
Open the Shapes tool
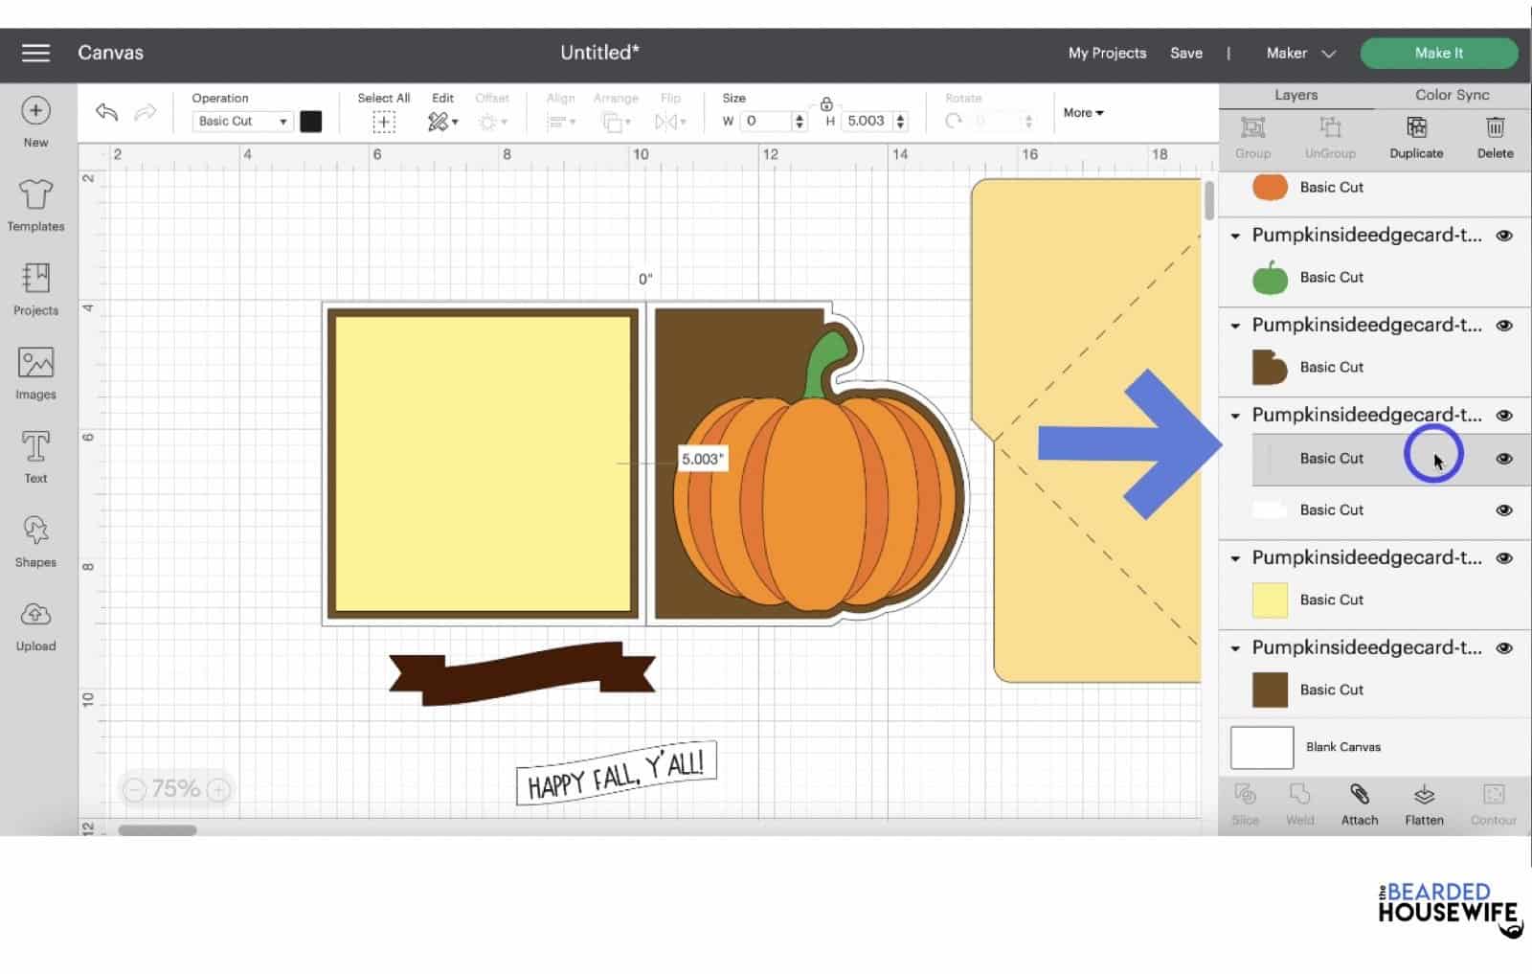point(35,534)
